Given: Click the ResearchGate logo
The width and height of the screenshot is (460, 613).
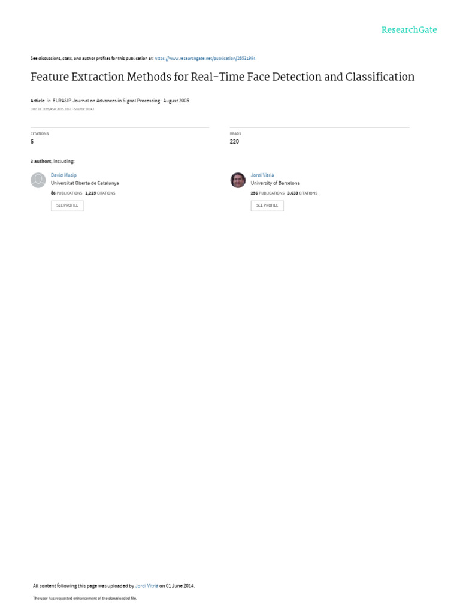Looking at the screenshot, I should 409,30.
